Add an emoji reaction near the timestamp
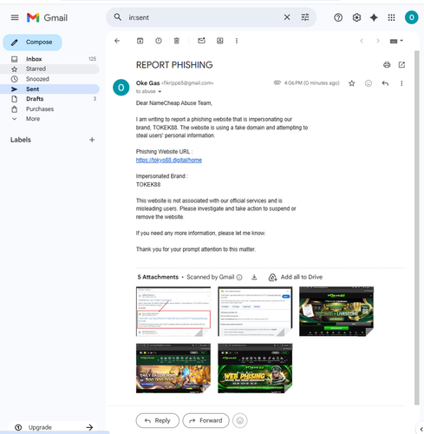Image resolution: width=424 pixels, height=434 pixels. pyautogui.click(x=369, y=83)
